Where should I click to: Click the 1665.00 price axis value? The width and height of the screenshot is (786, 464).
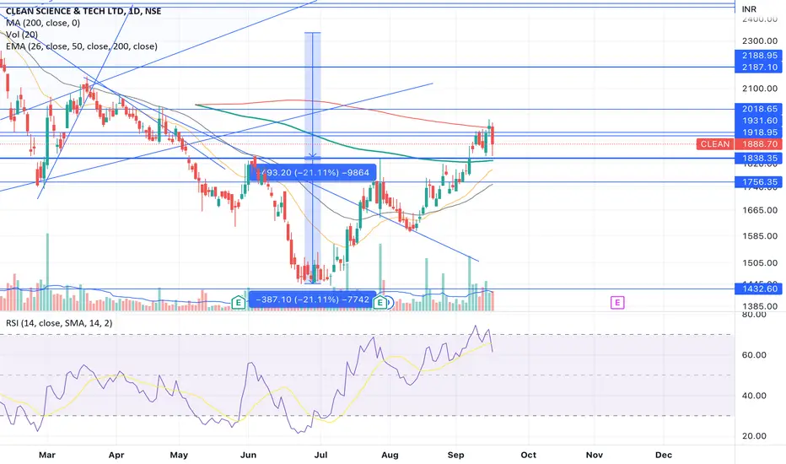point(760,210)
